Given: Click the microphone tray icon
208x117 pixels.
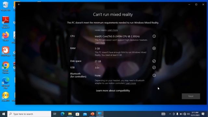Looking at the screenshot, I should click(x=177, y=114).
